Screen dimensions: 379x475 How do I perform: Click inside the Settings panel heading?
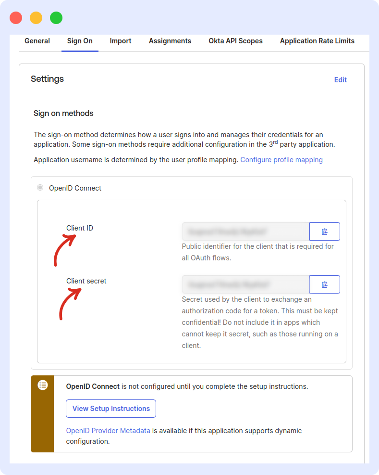47,79
